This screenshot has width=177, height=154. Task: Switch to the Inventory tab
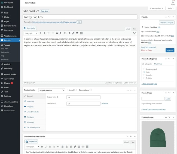[x=30, y=101]
